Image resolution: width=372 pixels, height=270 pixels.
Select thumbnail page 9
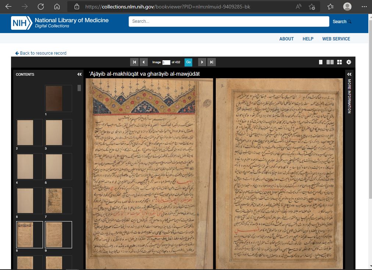pos(58,235)
